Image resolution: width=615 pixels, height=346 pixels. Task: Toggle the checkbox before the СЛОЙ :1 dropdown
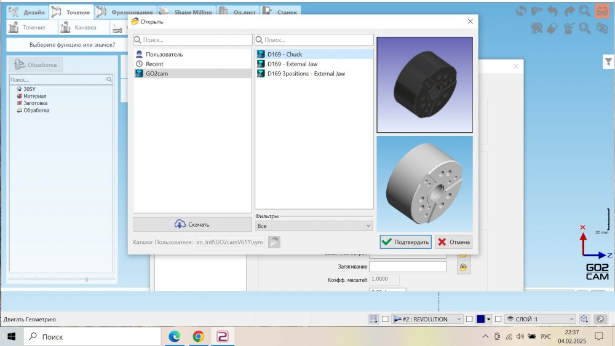[498, 319]
